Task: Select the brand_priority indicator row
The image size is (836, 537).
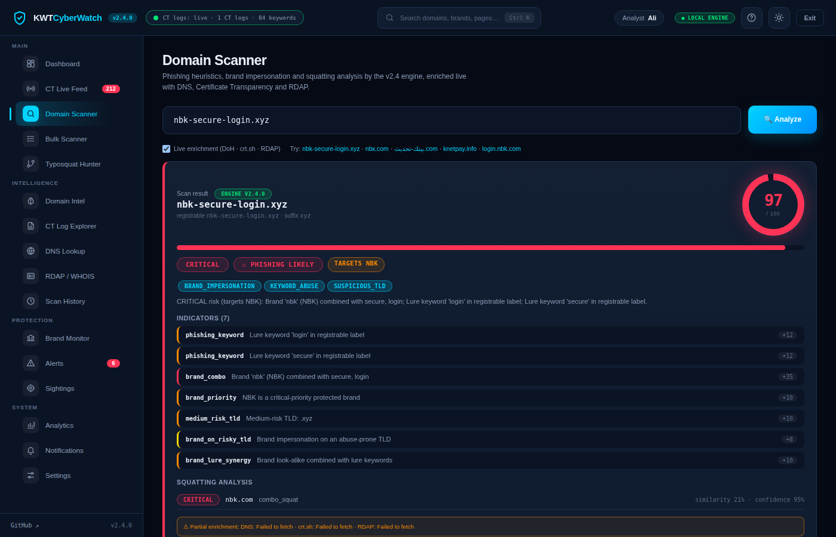Action: [490, 398]
